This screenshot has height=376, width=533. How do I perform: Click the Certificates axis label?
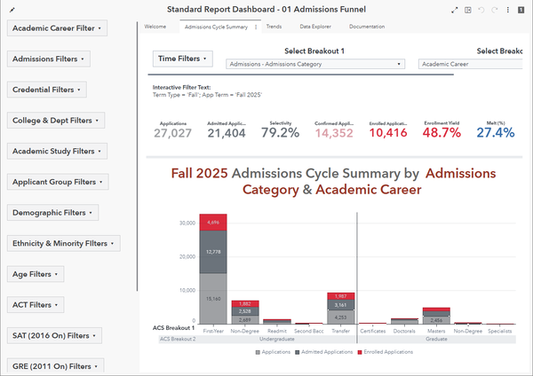(372, 331)
